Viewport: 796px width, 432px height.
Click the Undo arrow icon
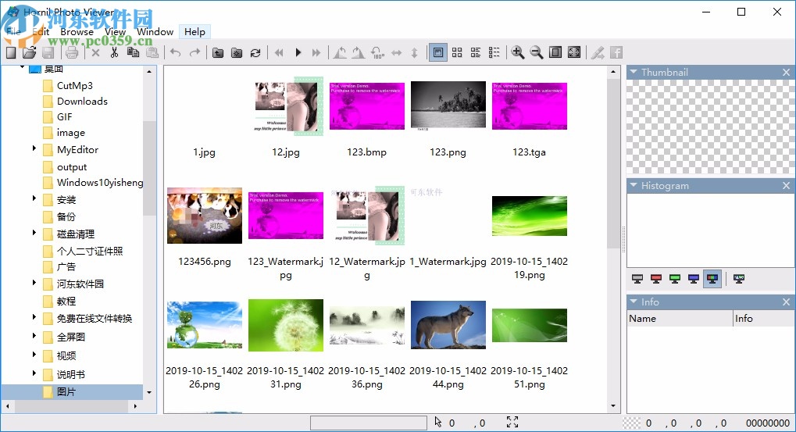[176, 52]
